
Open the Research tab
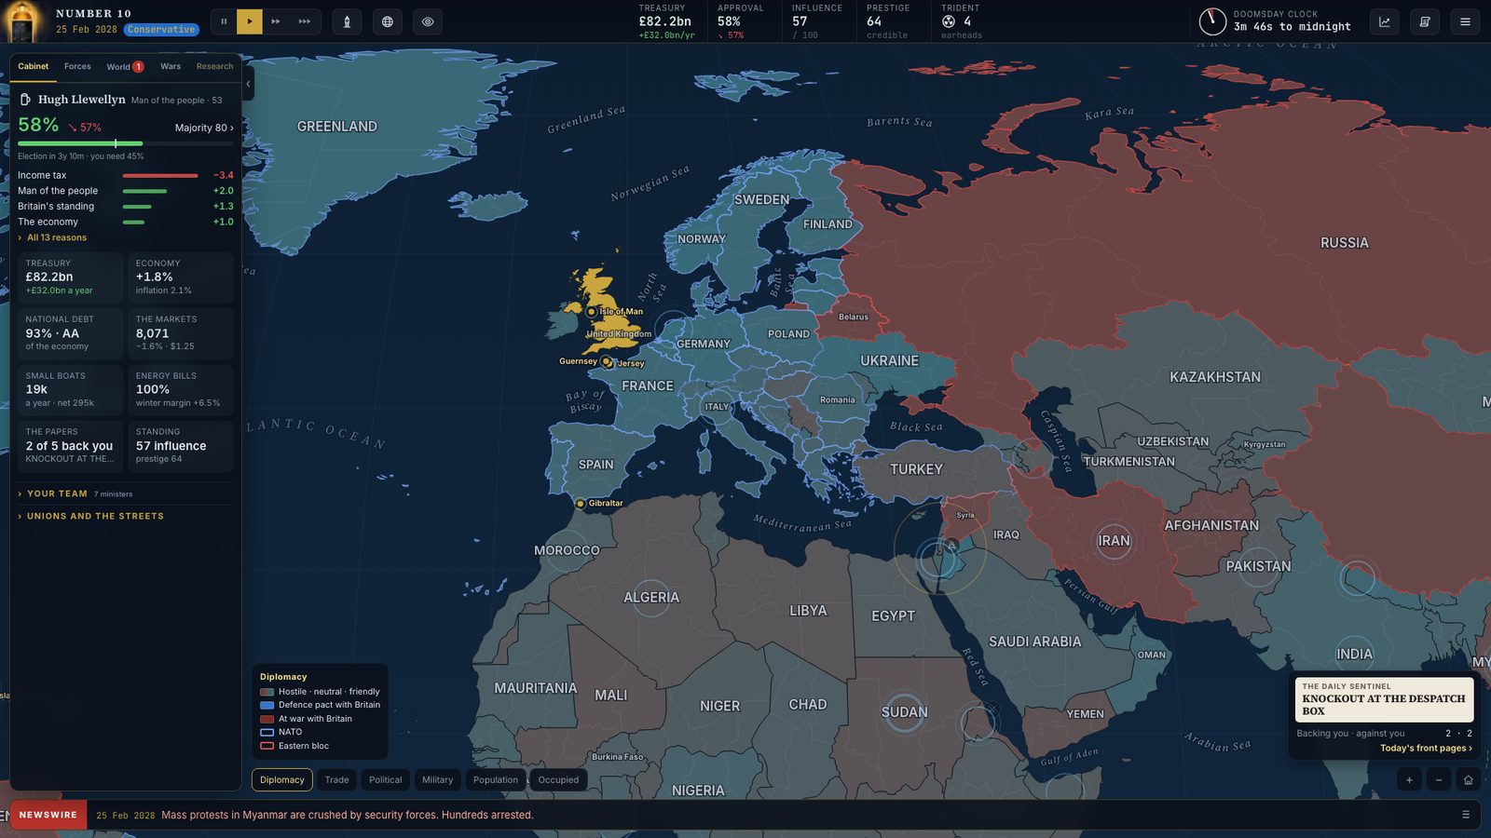(x=214, y=66)
